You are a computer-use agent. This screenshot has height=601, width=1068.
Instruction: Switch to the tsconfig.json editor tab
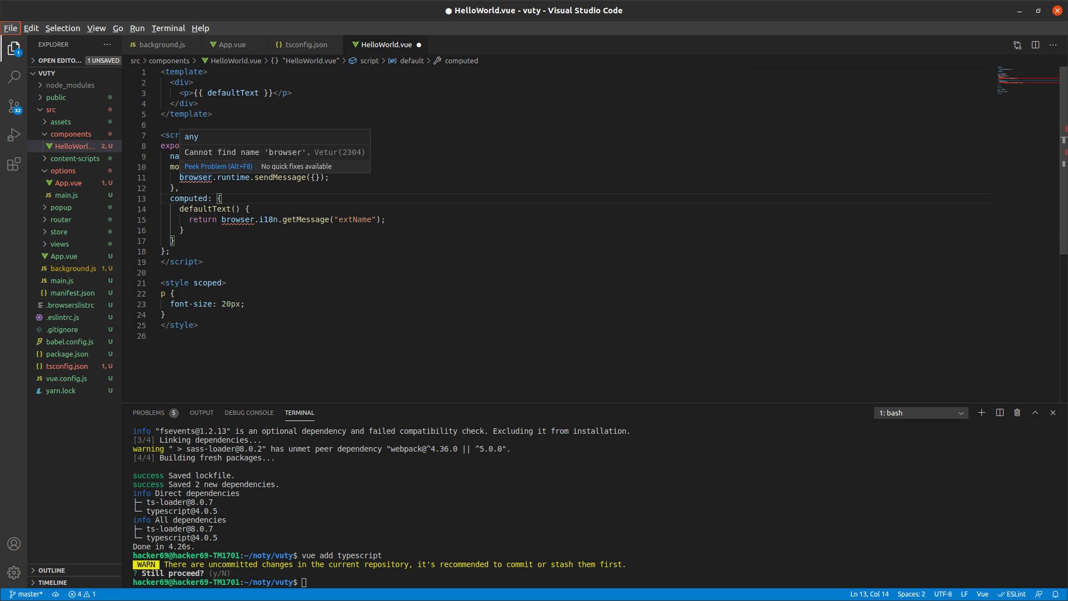(305, 44)
